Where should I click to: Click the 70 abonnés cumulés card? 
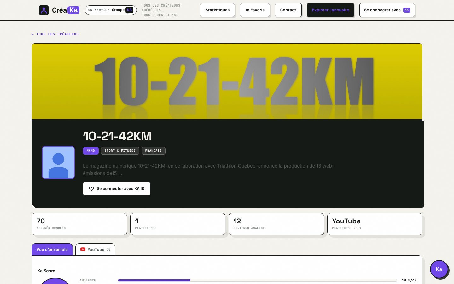[79, 224]
